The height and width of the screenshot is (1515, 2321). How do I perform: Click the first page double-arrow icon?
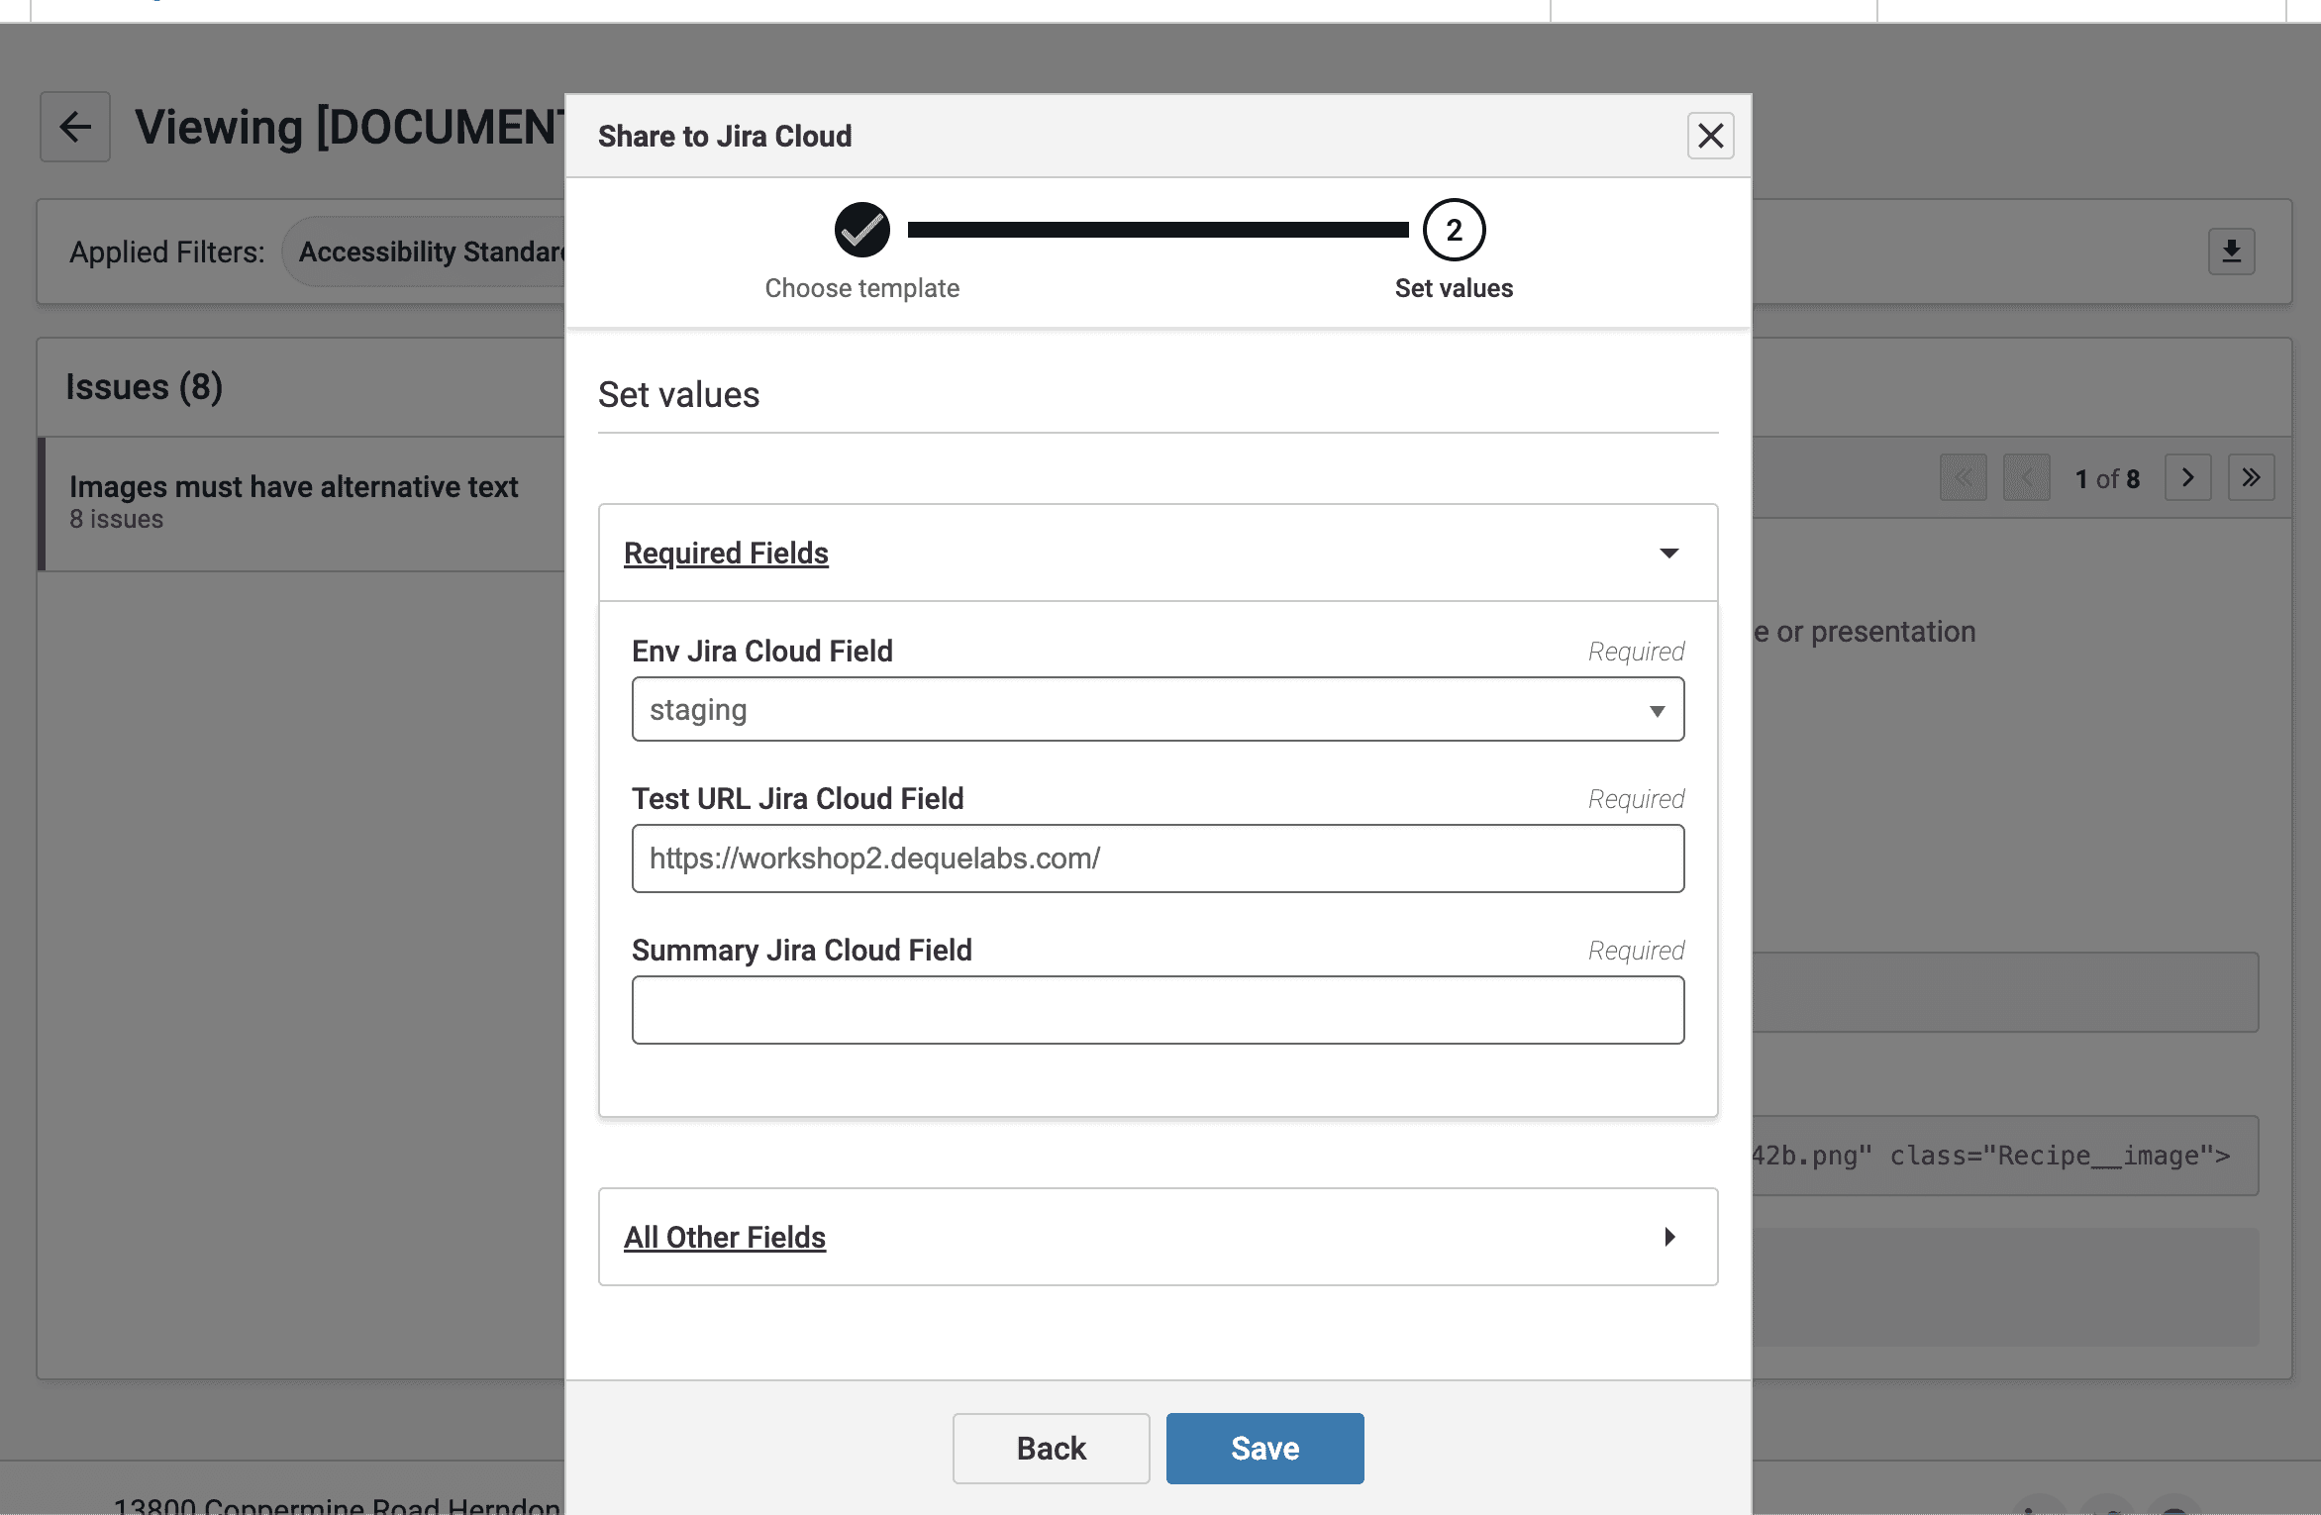pos(1963,478)
